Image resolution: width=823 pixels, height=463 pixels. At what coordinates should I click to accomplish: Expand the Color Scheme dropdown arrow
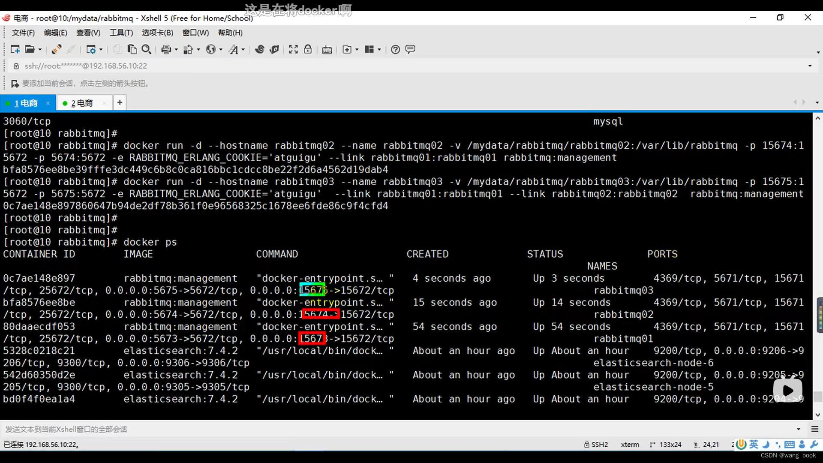pos(198,50)
